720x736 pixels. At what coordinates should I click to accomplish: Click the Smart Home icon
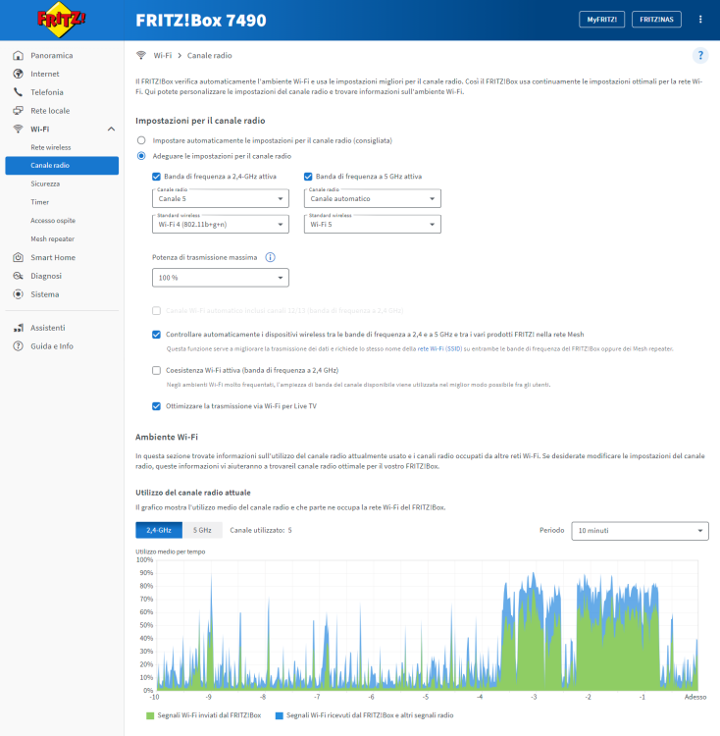(x=18, y=257)
